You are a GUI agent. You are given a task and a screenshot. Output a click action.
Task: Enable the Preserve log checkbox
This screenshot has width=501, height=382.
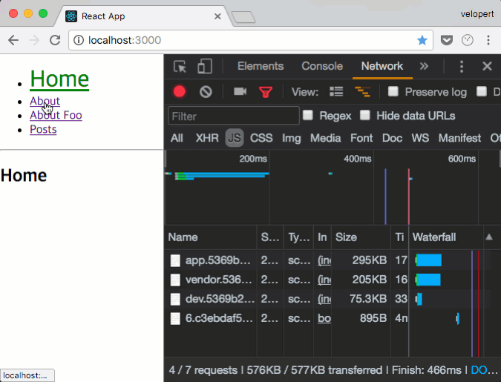point(393,91)
